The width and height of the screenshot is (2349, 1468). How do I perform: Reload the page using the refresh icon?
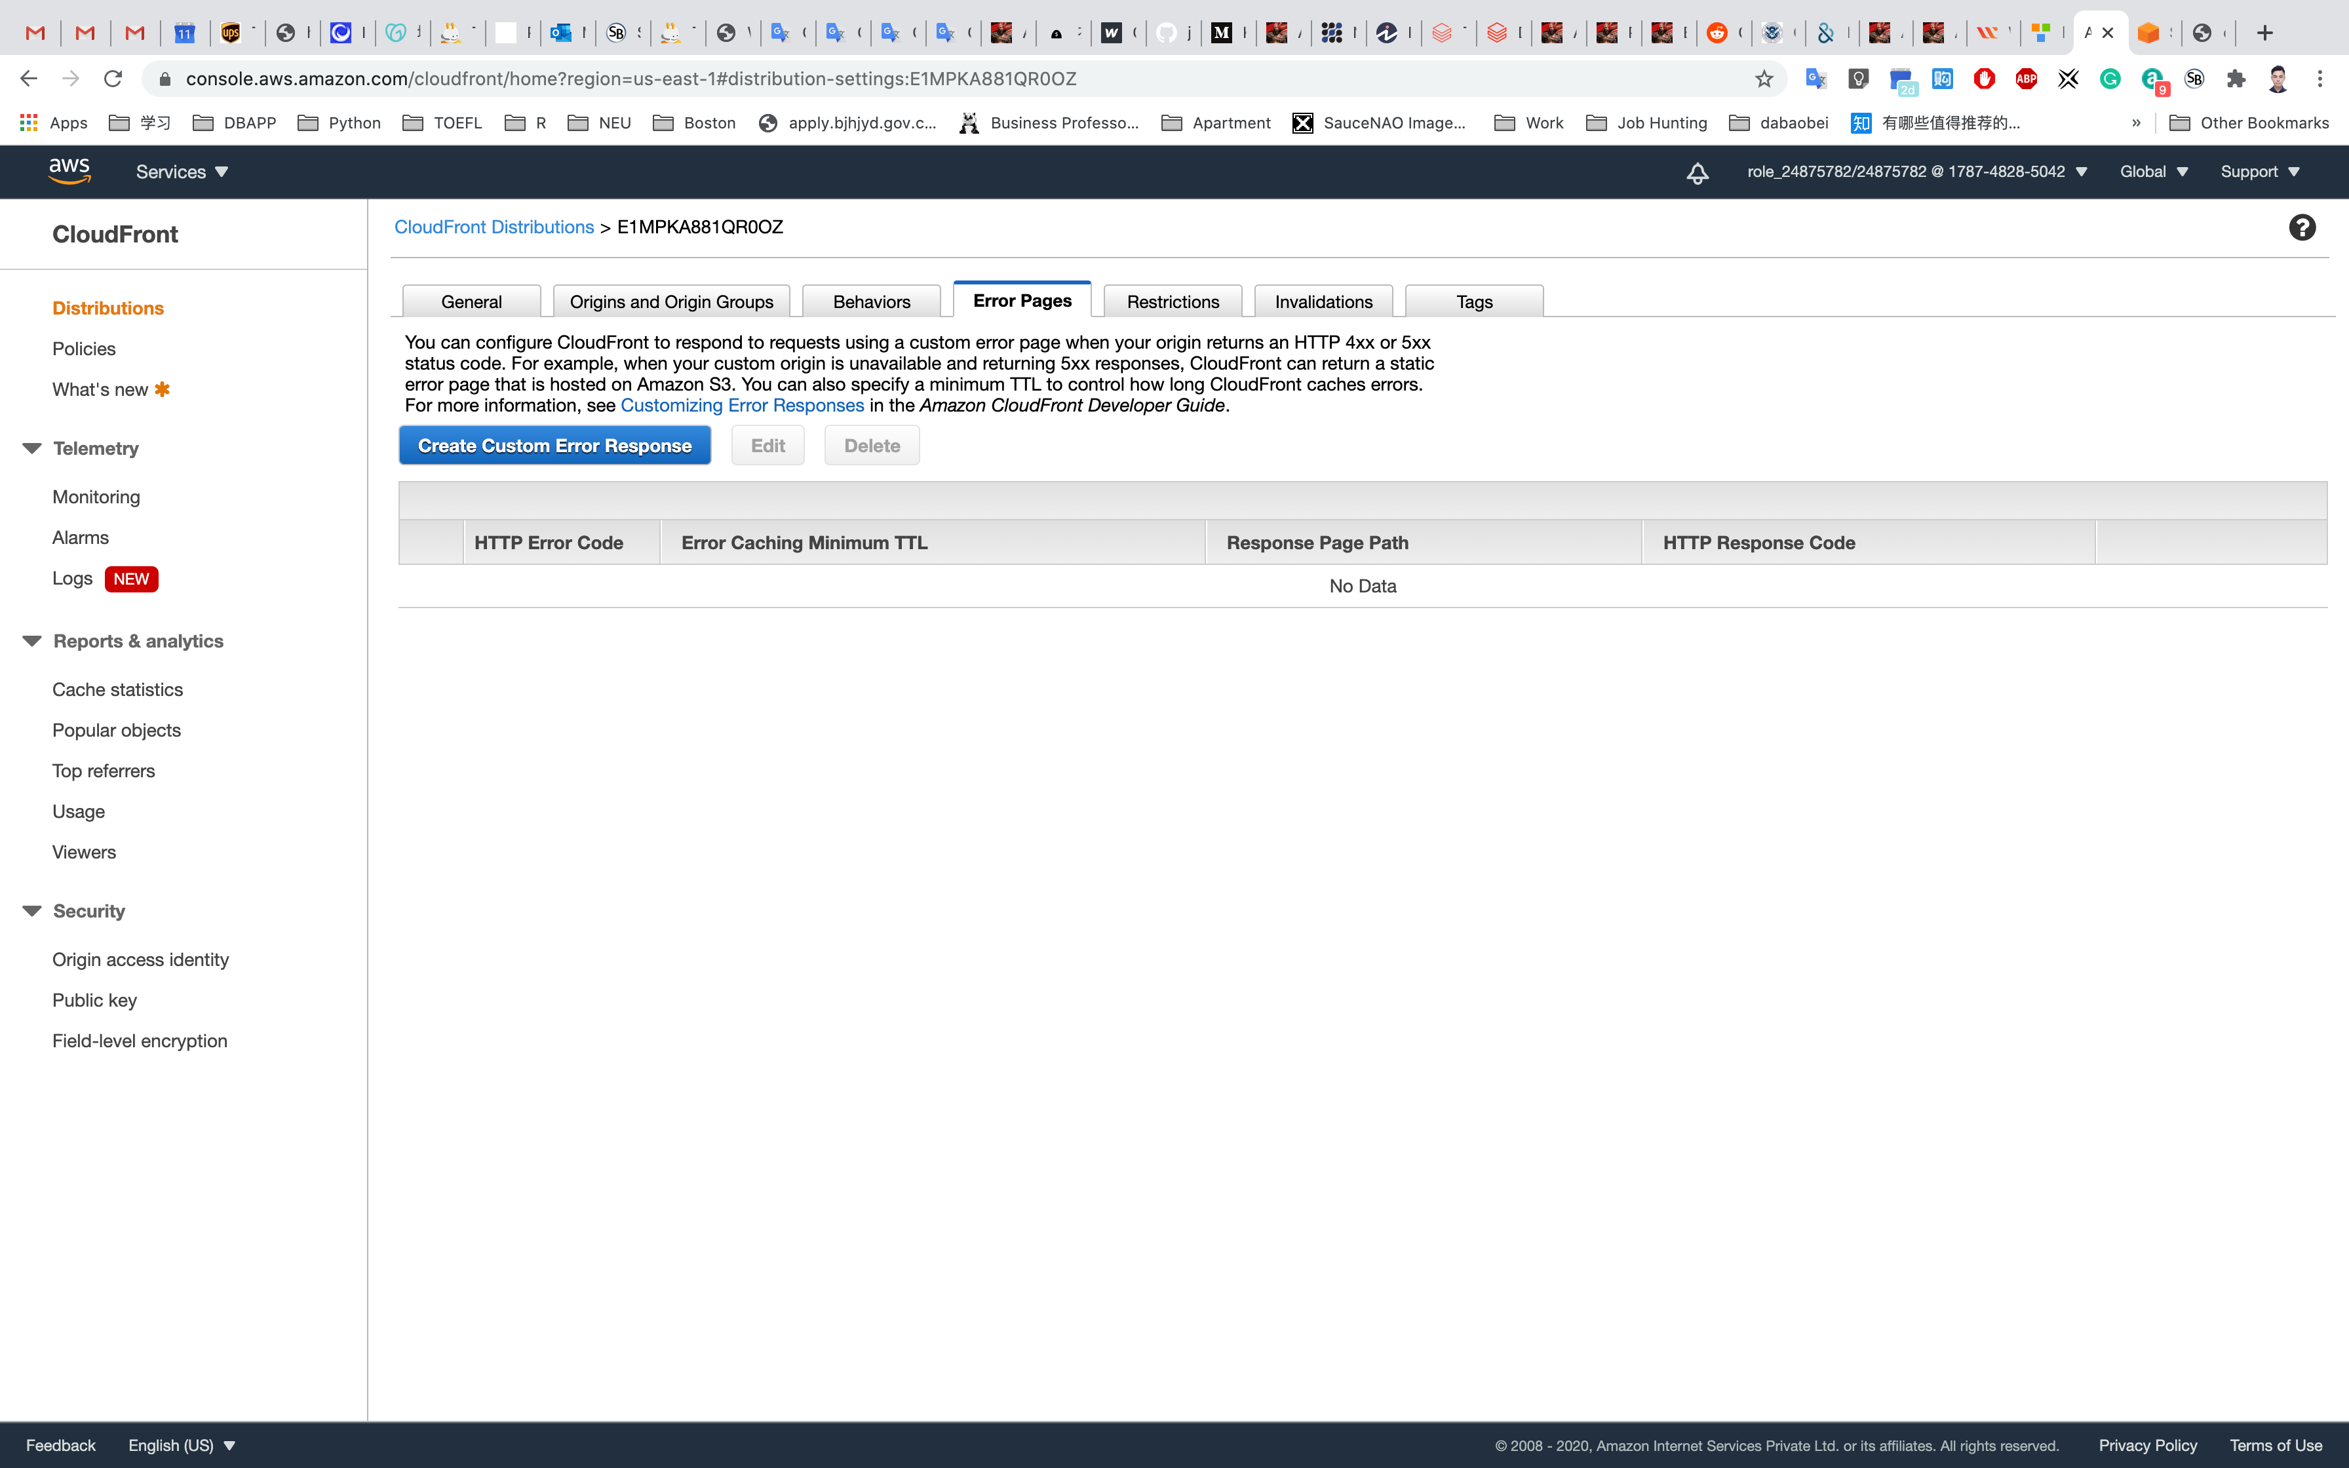click(113, 79)
